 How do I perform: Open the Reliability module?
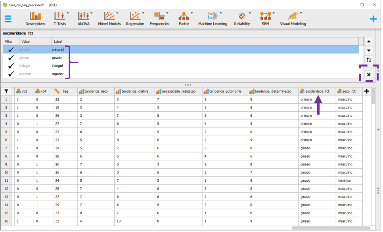[242, 19]
